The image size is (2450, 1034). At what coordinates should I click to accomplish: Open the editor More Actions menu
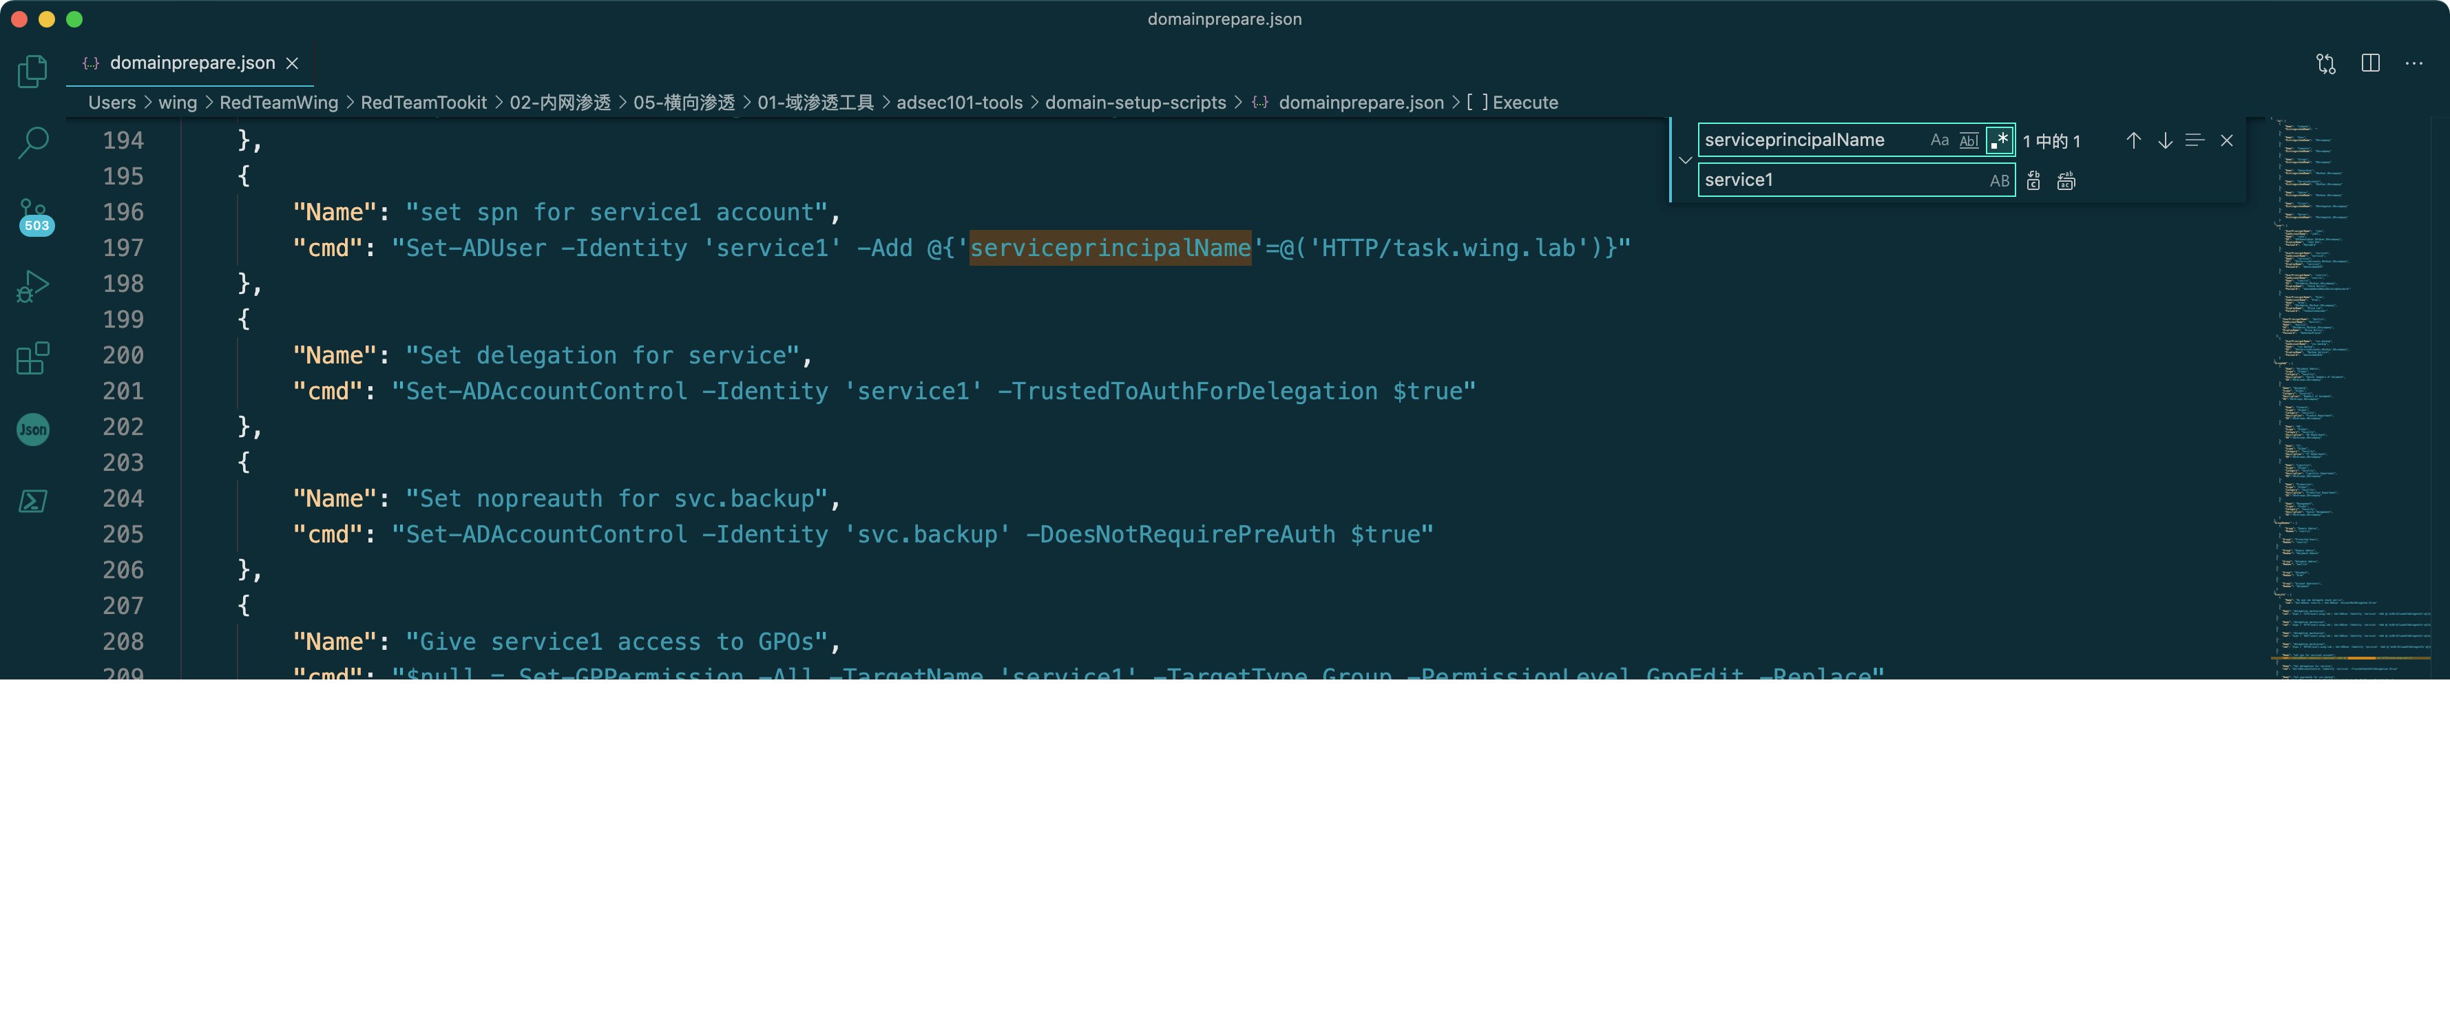2414,63
